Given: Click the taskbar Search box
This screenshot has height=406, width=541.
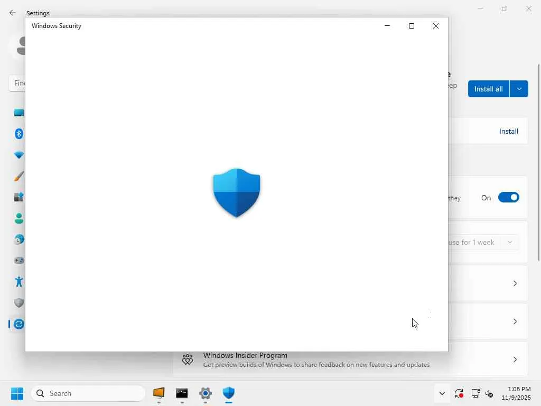Looking at the screenshot, I should [x=88, y=393].
